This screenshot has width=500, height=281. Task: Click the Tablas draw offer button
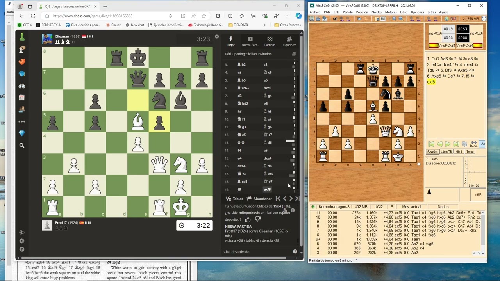pos(234,199)
